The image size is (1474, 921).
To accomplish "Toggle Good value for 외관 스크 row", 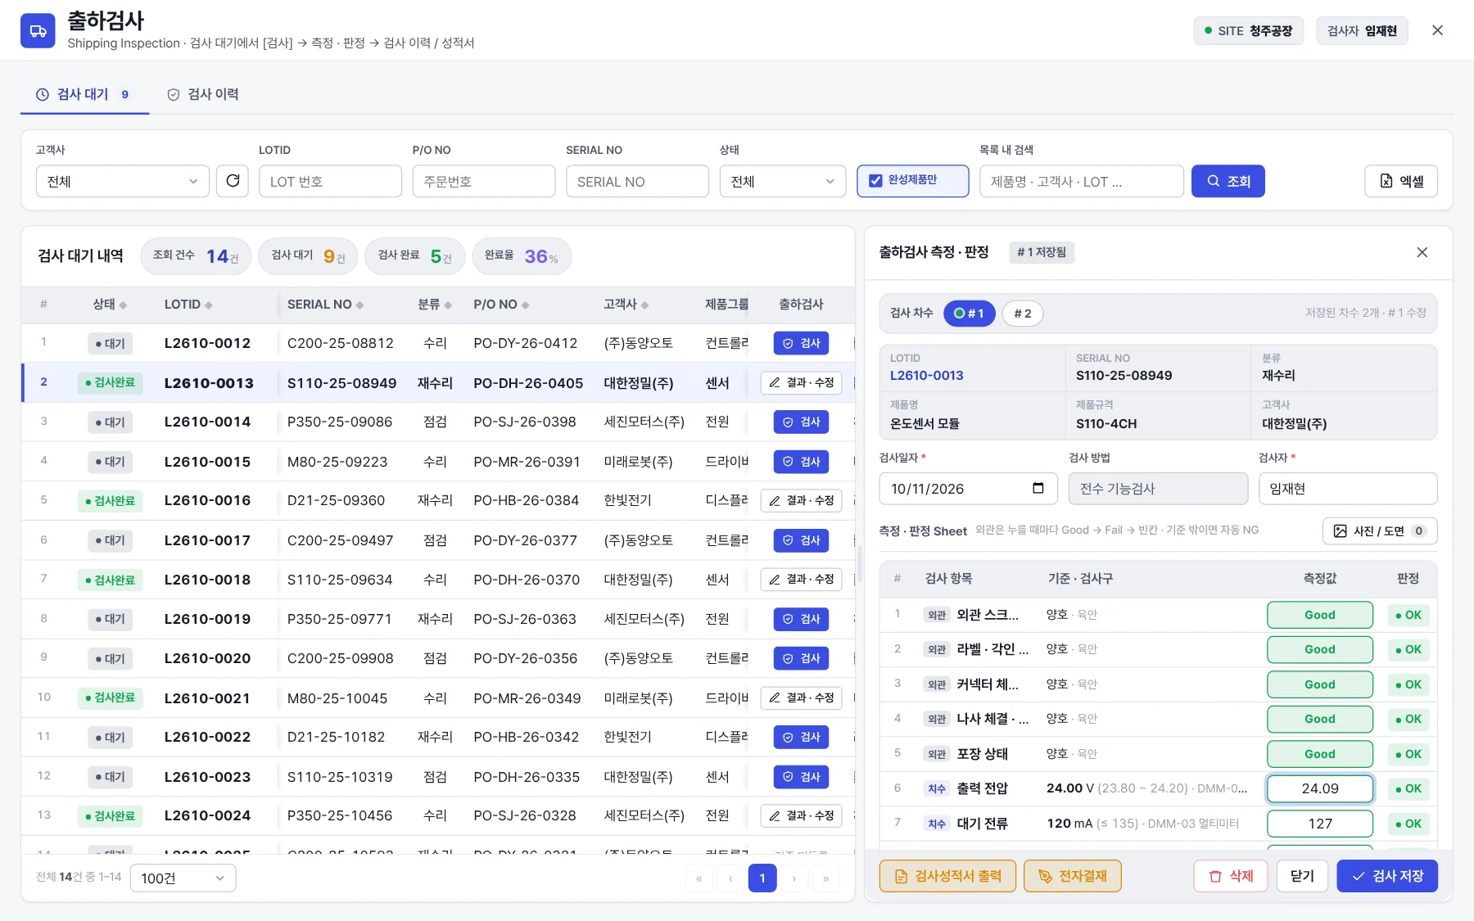I will point(1319,615).
